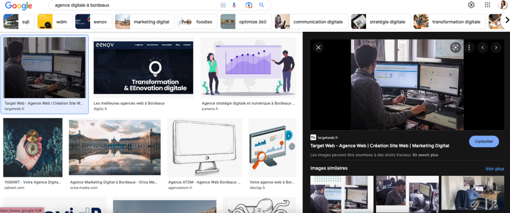Search by image with camera icon
This screenshot has width=510, height=213.
[x=249, y=5]
